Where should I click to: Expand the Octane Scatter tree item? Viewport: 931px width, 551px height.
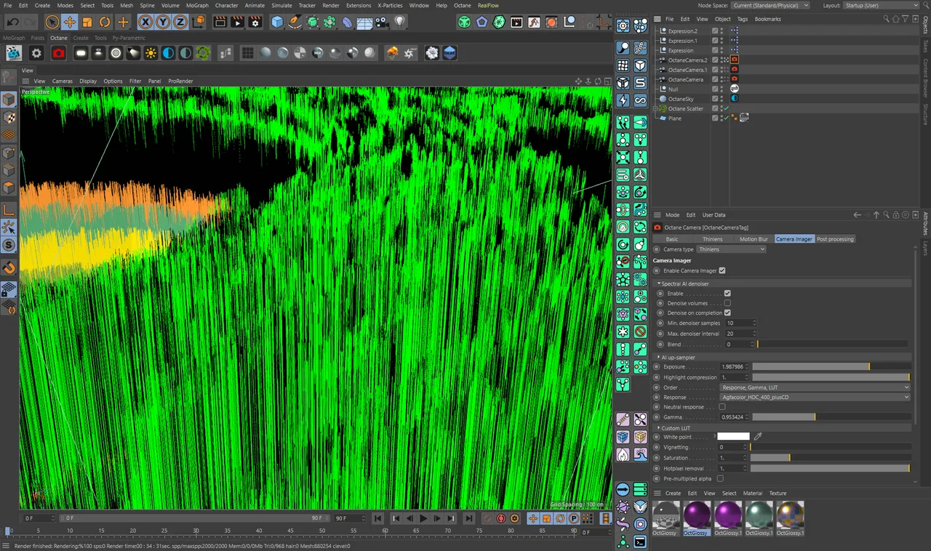656,109
